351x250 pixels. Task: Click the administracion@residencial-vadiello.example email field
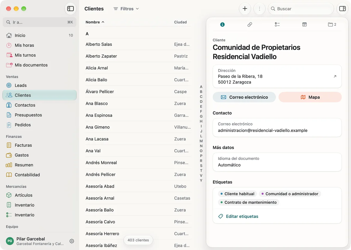tap(277, 127)
